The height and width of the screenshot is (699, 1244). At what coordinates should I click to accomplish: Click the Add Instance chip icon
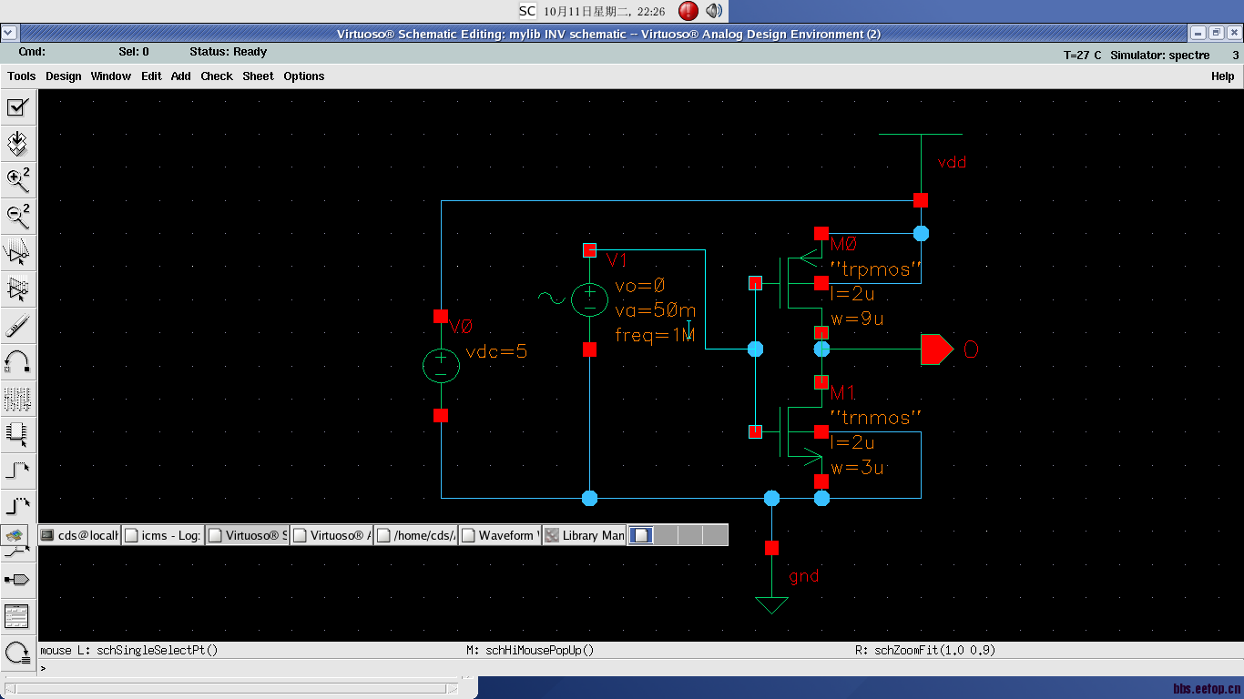point(17,435)
